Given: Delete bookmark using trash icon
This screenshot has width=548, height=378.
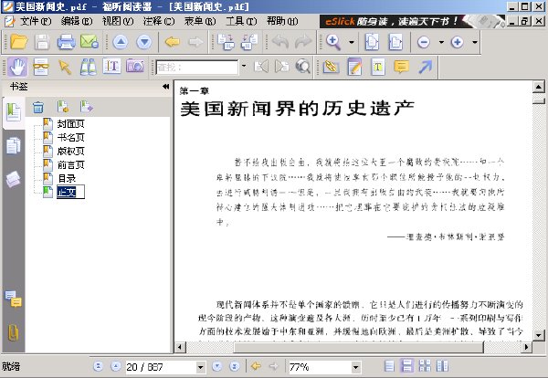Looking at the screenshot, I should 38,107.
